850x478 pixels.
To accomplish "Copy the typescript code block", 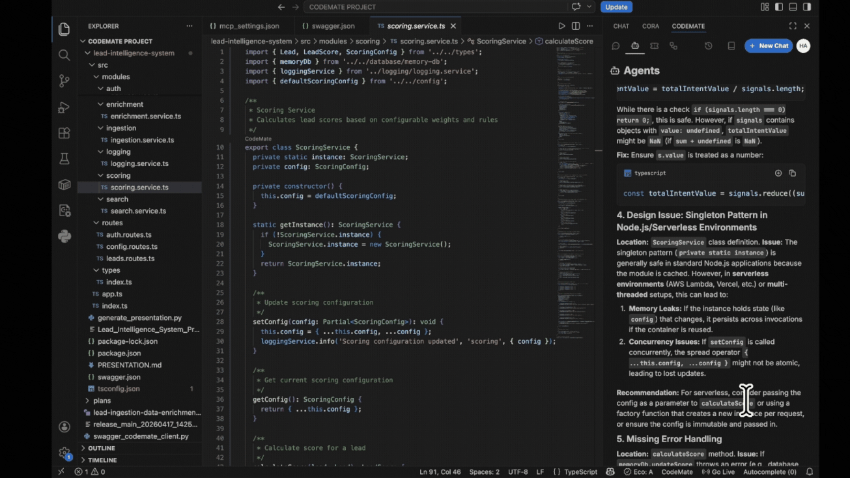I will (x=792, y=173).
